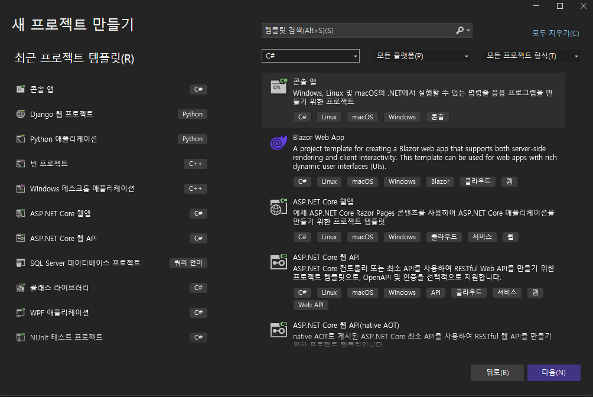Click the recent ASP.NET Core 웹 API icon
This screenshot has height=397, width=593.
click(x=21, y=238)
